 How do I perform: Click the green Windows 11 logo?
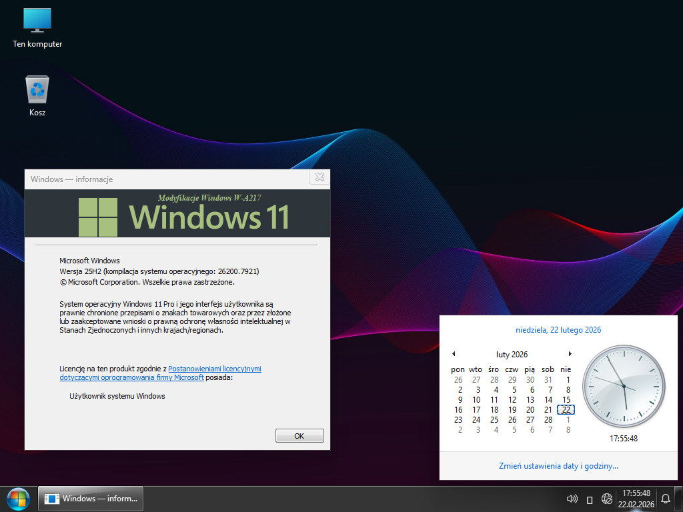pos(98,217)
